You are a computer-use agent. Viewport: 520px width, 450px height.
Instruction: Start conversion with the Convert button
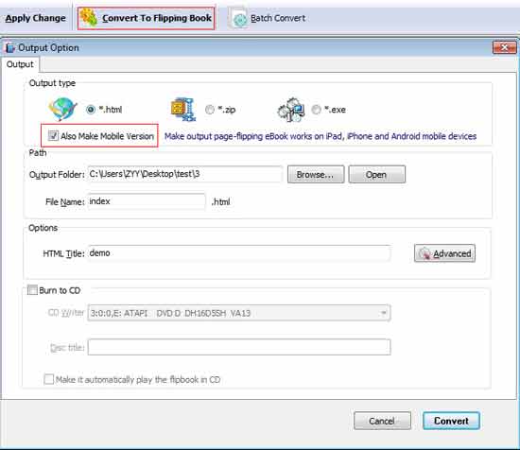pyautogui.click(x=451, y=421)
